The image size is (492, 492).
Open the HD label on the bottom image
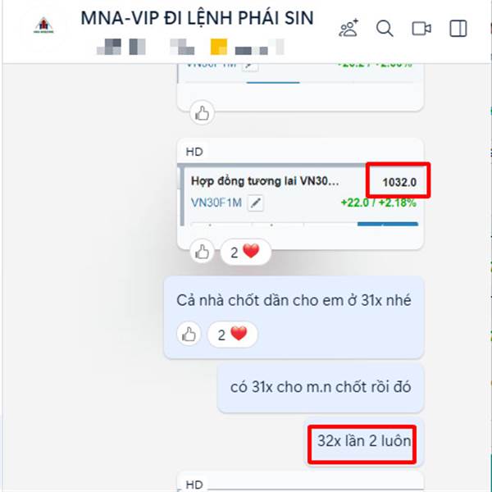[x=194, y=485]
